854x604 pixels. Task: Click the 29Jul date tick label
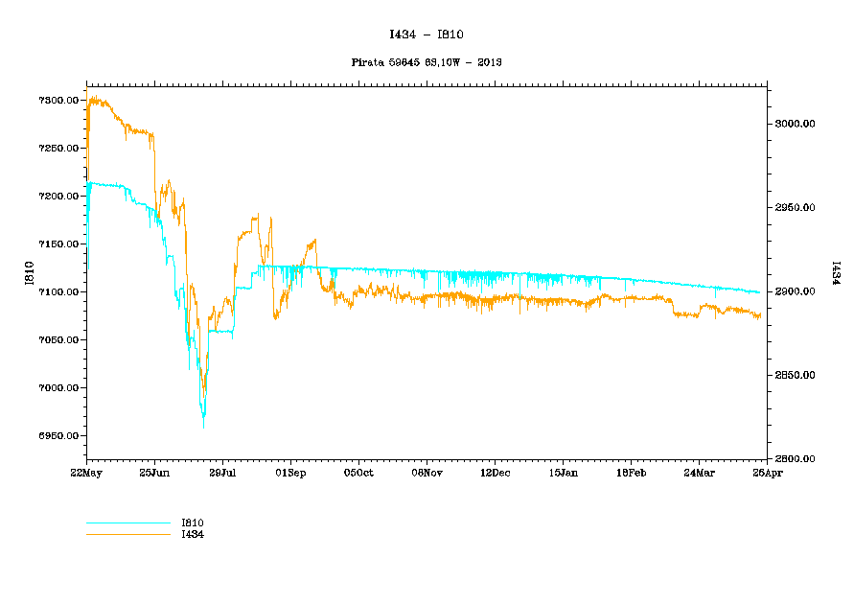222,473
